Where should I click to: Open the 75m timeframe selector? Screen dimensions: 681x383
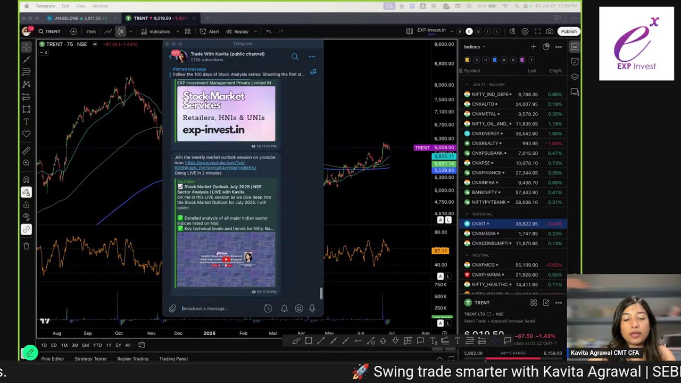pyautogui.click(x=91, y=31)
